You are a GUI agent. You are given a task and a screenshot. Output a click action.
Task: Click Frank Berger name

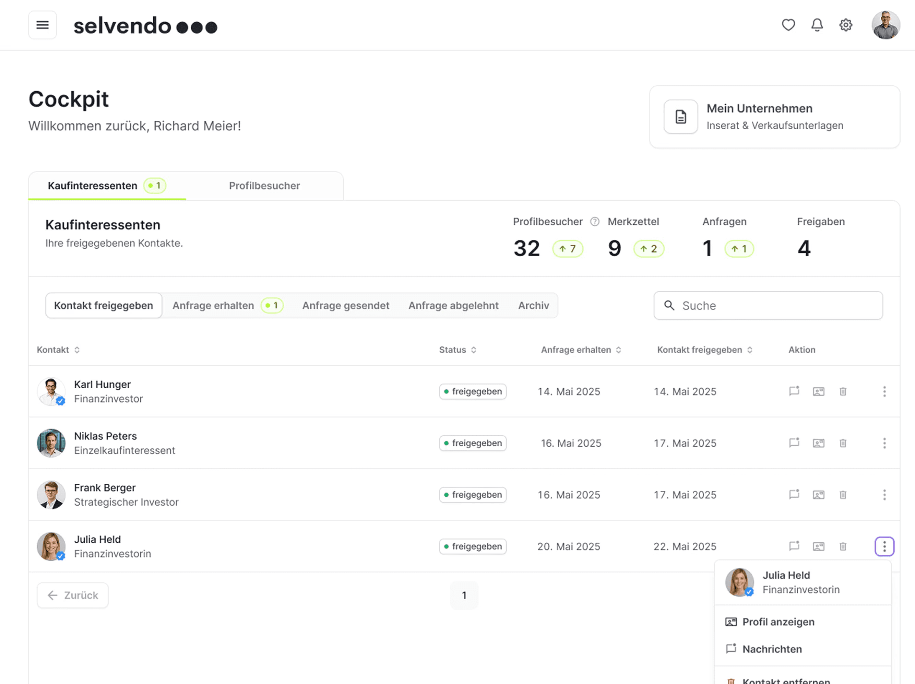(x=105, y=488)
